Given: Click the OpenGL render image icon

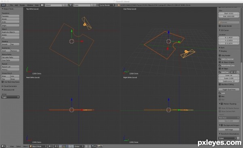Looking at the screenshot, I should pos(98,146).
